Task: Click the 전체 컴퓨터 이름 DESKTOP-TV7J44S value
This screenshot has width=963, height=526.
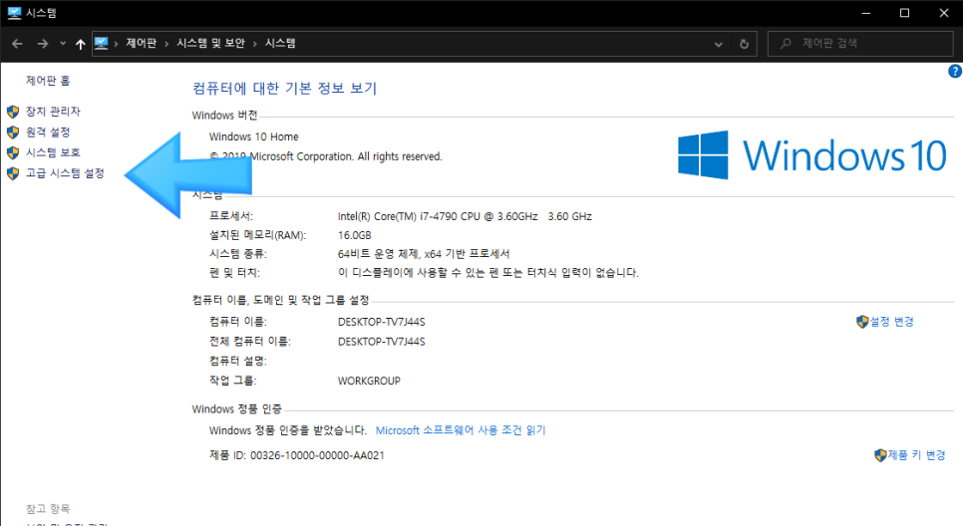Action: pos(382,342)
